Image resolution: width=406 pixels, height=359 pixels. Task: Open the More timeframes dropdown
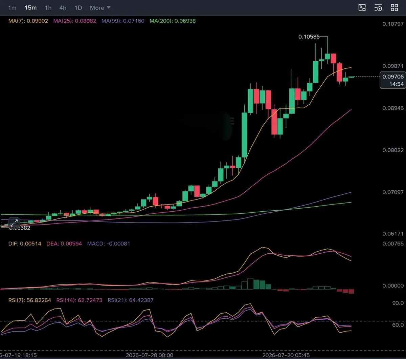(x=100, y=7)
